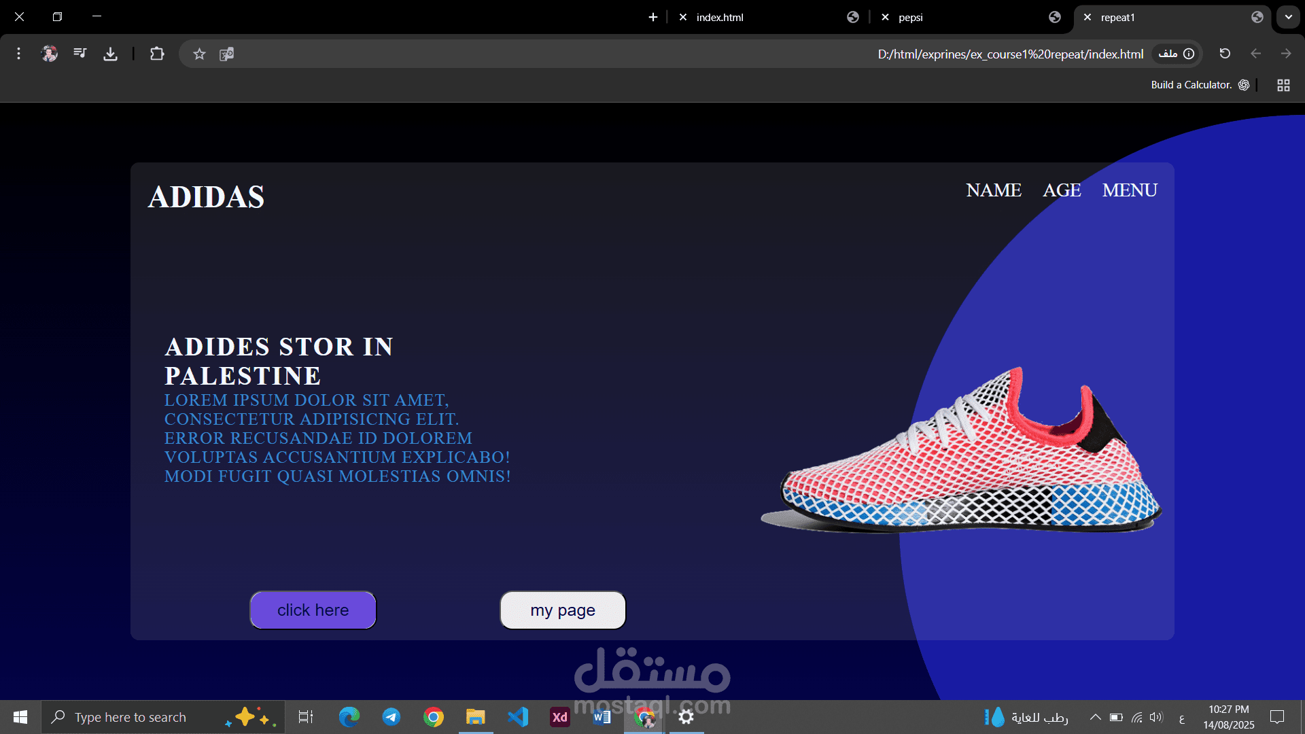Click the "my page" button
Image resolution: width=1305 pixels, height=734 pixels.
tap(563, 610)
